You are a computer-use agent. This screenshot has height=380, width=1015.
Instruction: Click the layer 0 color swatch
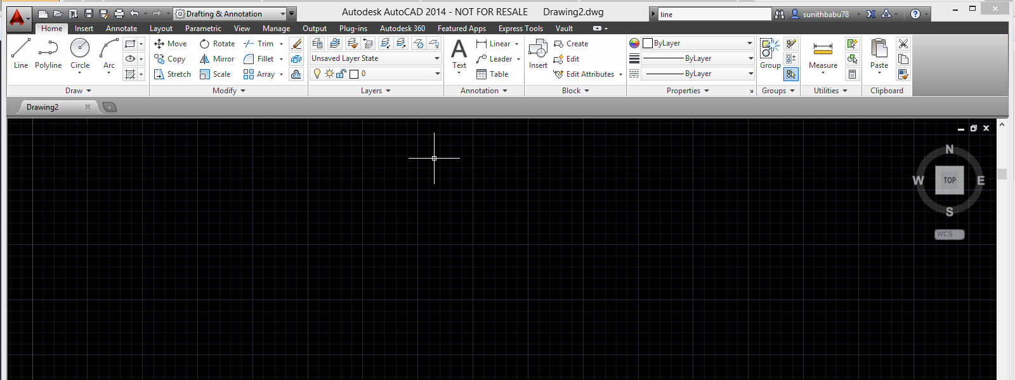(x=354, y=74)
